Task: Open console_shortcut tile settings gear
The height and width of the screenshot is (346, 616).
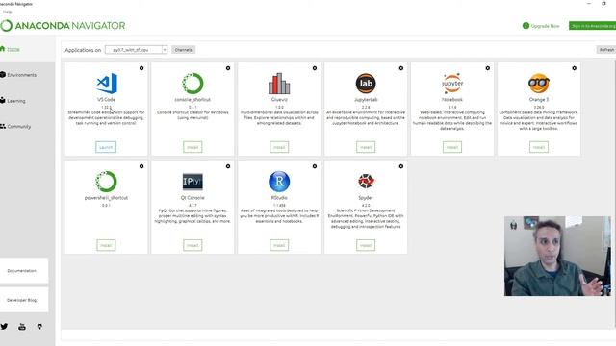Action: [x=228, y=68]
